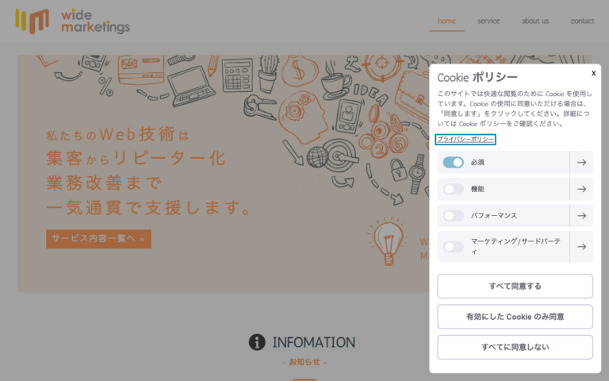Click the INFOMATION heading text

click(313, 343)
